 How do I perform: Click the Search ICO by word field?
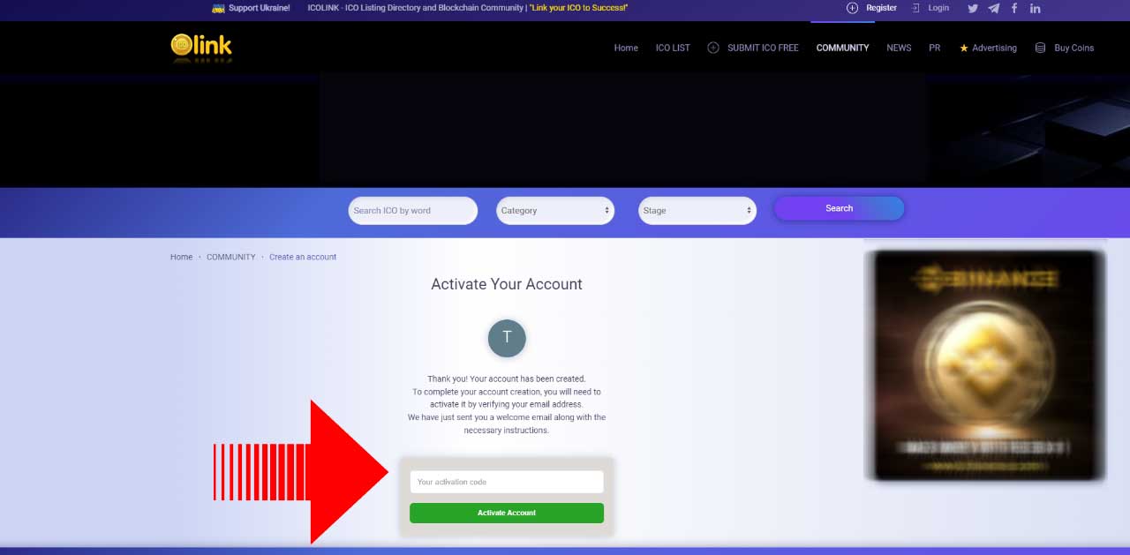[412, 210]
